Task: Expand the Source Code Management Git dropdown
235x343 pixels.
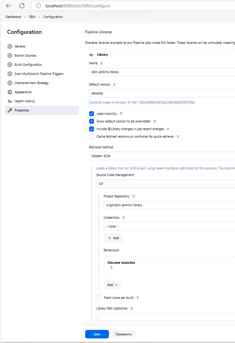Action: (x=165, y=184)
